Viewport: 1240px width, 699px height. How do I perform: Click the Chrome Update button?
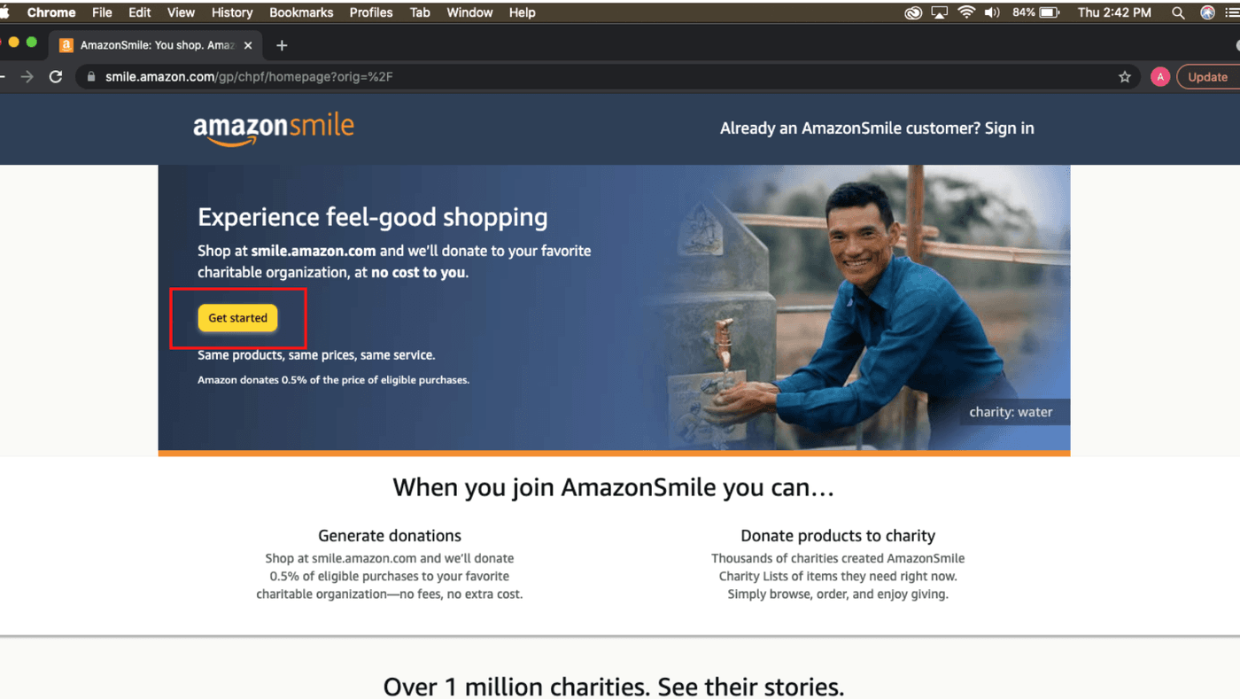pyautogui.click(x=1207, y=77)
